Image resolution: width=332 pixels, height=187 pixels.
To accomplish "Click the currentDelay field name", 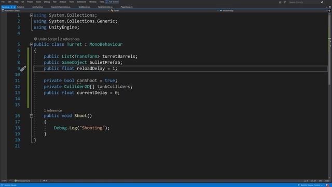I will [x=92, y=92].
